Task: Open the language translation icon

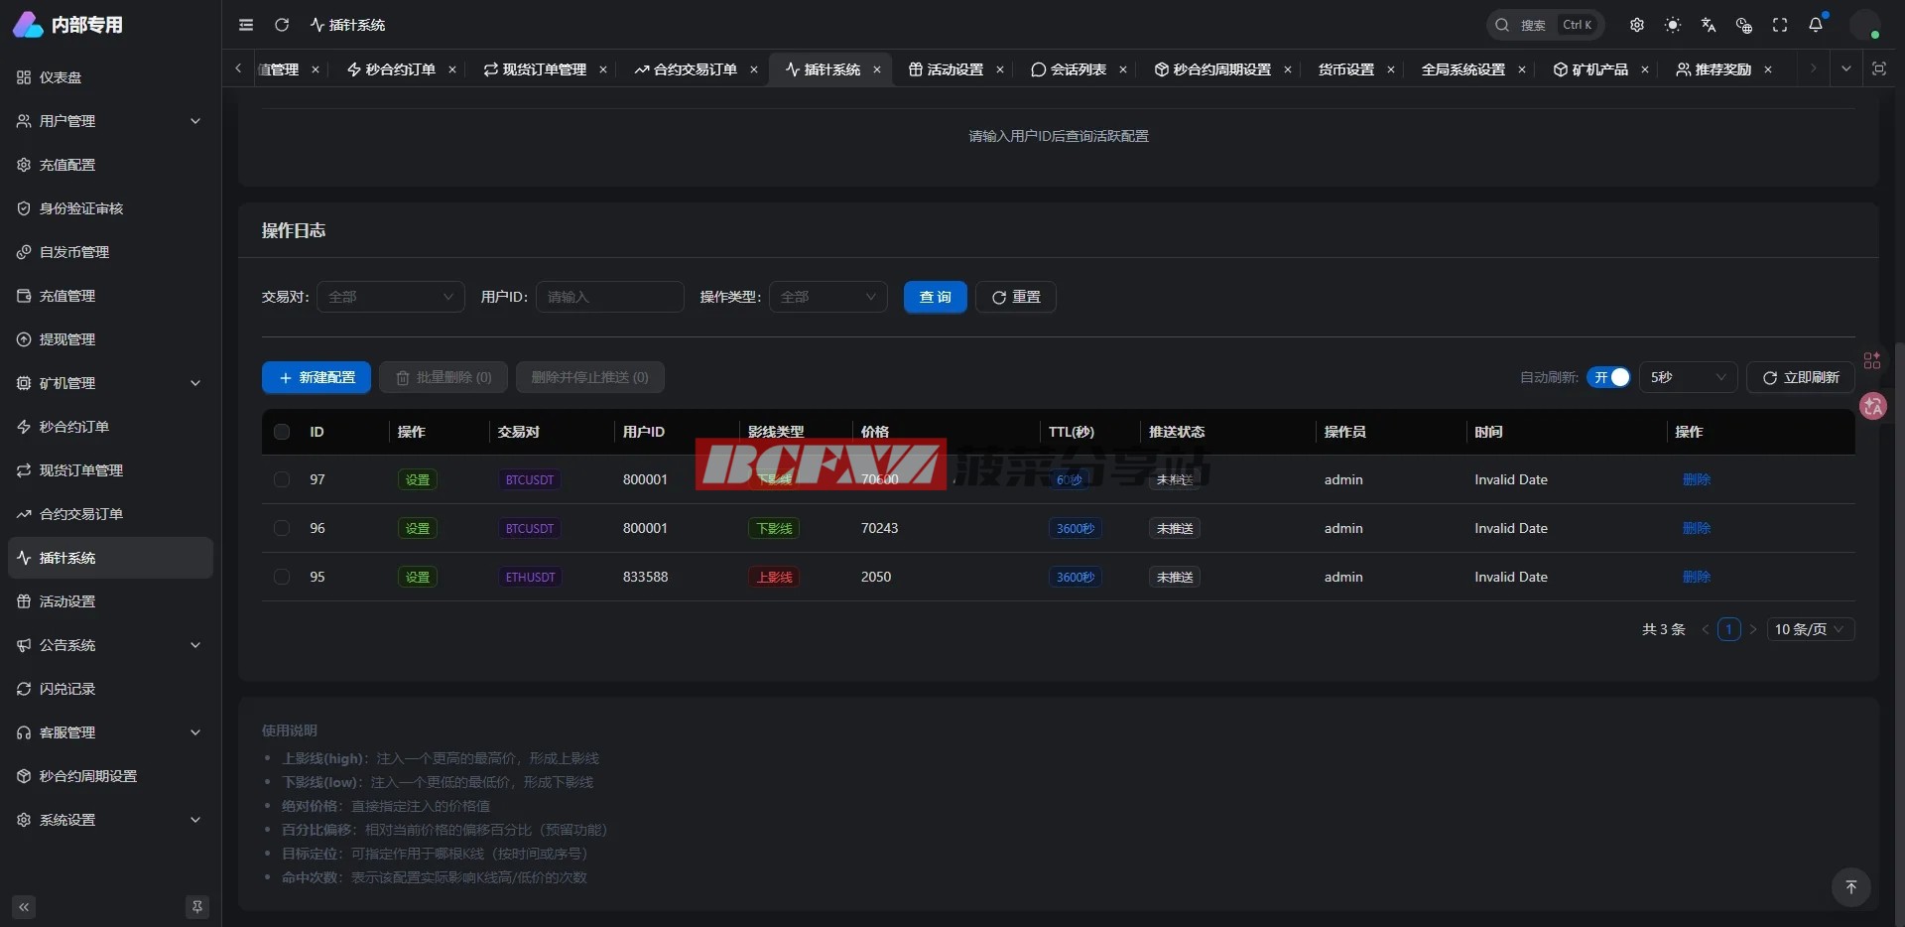Action: click(x=1709, y=25)
